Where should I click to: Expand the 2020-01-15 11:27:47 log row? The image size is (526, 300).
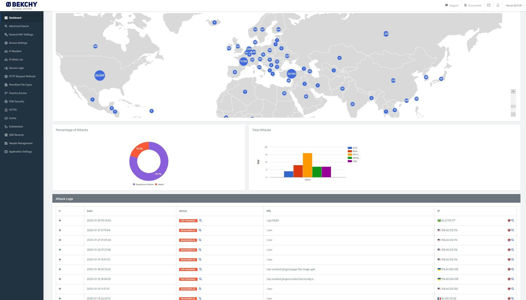pos(60,289)
